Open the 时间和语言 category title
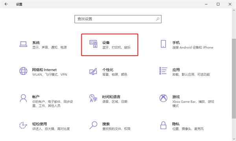Image resolution: width=236 pixels, height=141 pixels. coord(111,97)
